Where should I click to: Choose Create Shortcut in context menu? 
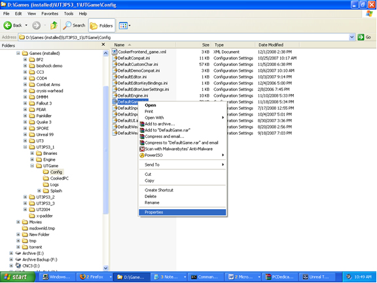click(x=183, y=190)
